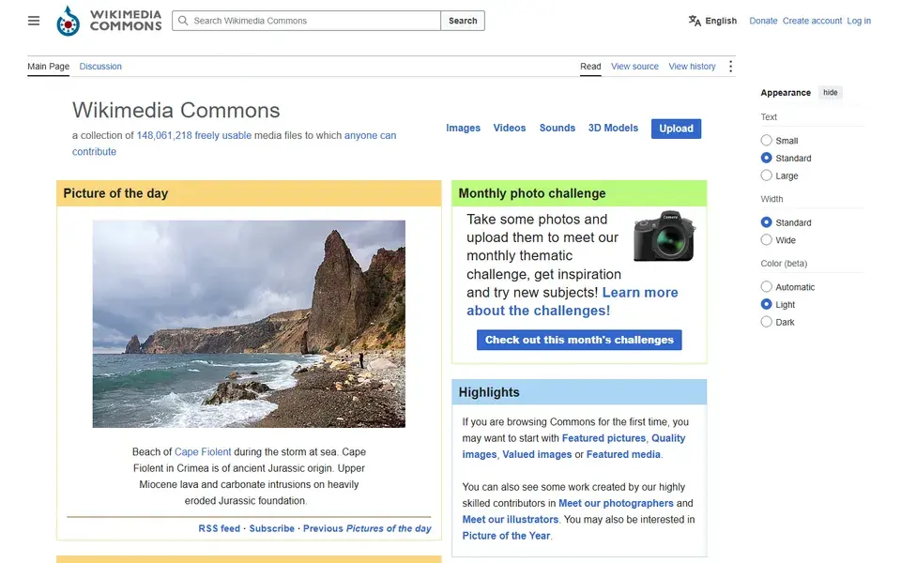The width and height of the screenshot is (901, 563).
Task: Go to the 3D Models category
Action: [613, 129]
